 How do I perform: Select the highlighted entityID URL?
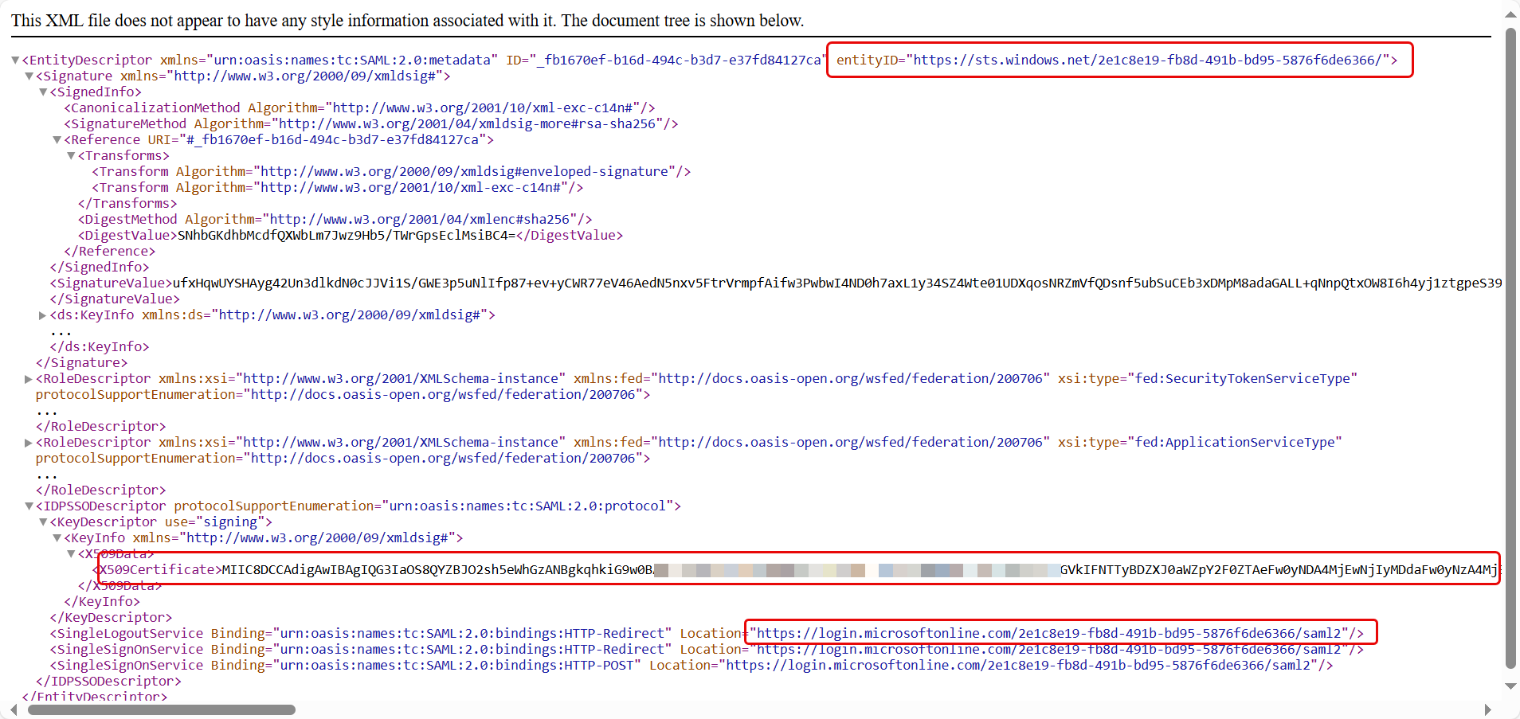pos(1147,59)
